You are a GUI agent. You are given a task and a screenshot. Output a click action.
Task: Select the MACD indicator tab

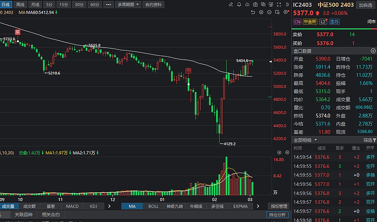click(72, 206)
